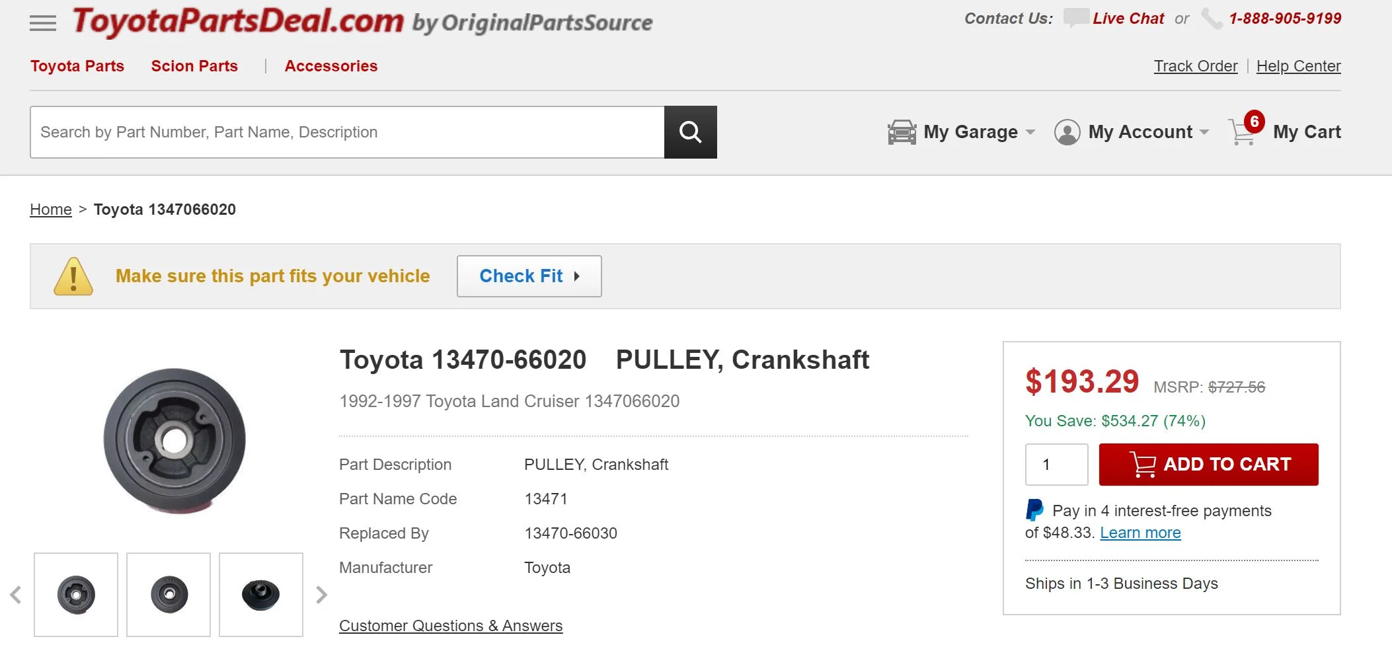Screen dimensions: 1392x647
Task: Click the MSRP $727.56 text
Action: coord(1209,387)
